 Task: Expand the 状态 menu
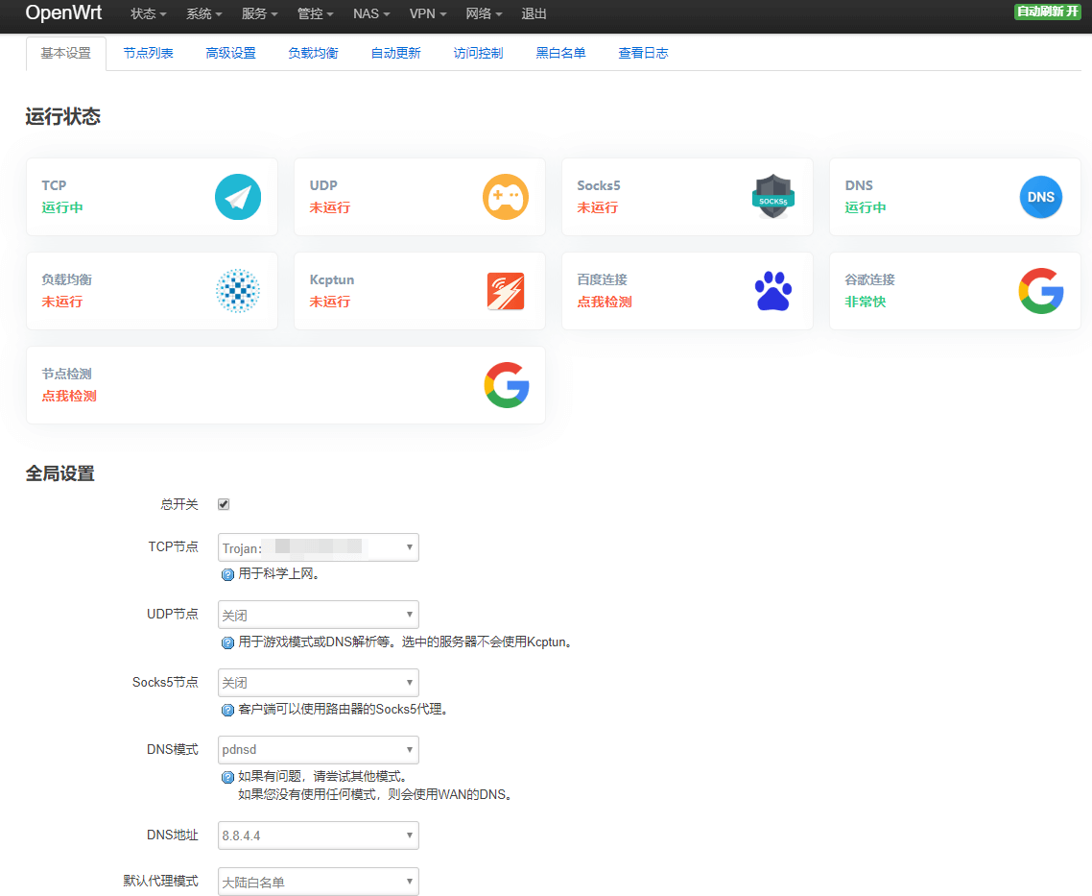149,14
